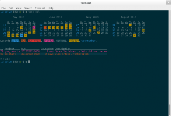
Task: Click the pink 'overdue' legend swatch
Action: pos(49,41)
